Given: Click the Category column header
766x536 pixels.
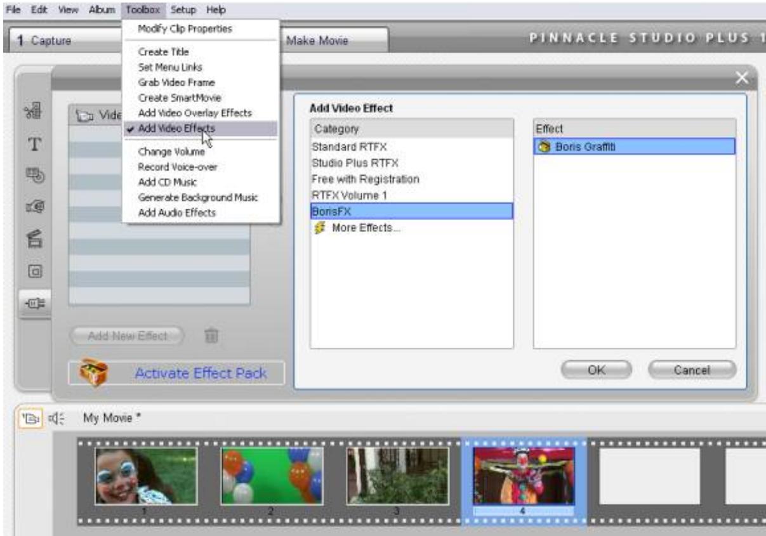Looking at the screenshot, I should (411, 129).
